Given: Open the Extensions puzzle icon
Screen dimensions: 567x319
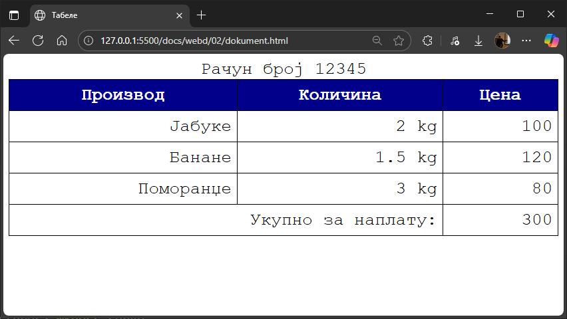Looking at the screenshot, I should point(428,41).
